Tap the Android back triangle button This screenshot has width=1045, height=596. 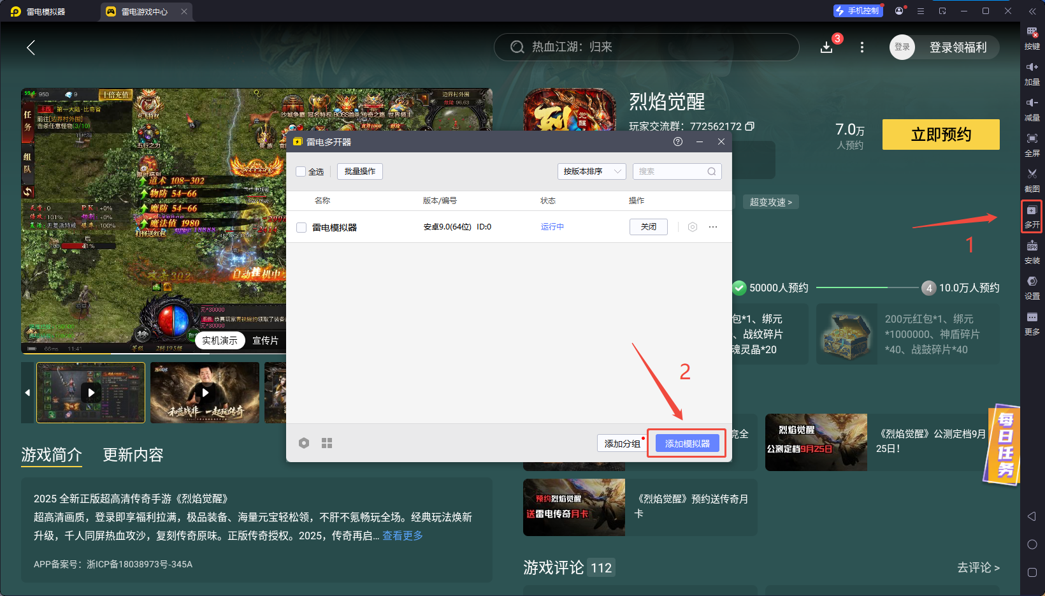[1032, 516]
